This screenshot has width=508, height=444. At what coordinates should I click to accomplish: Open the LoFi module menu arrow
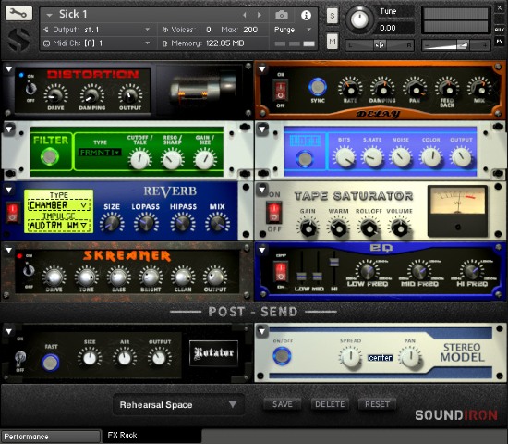point(261,129)
